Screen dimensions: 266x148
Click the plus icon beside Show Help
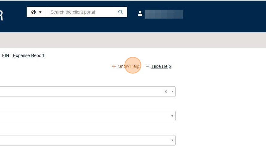114,66
